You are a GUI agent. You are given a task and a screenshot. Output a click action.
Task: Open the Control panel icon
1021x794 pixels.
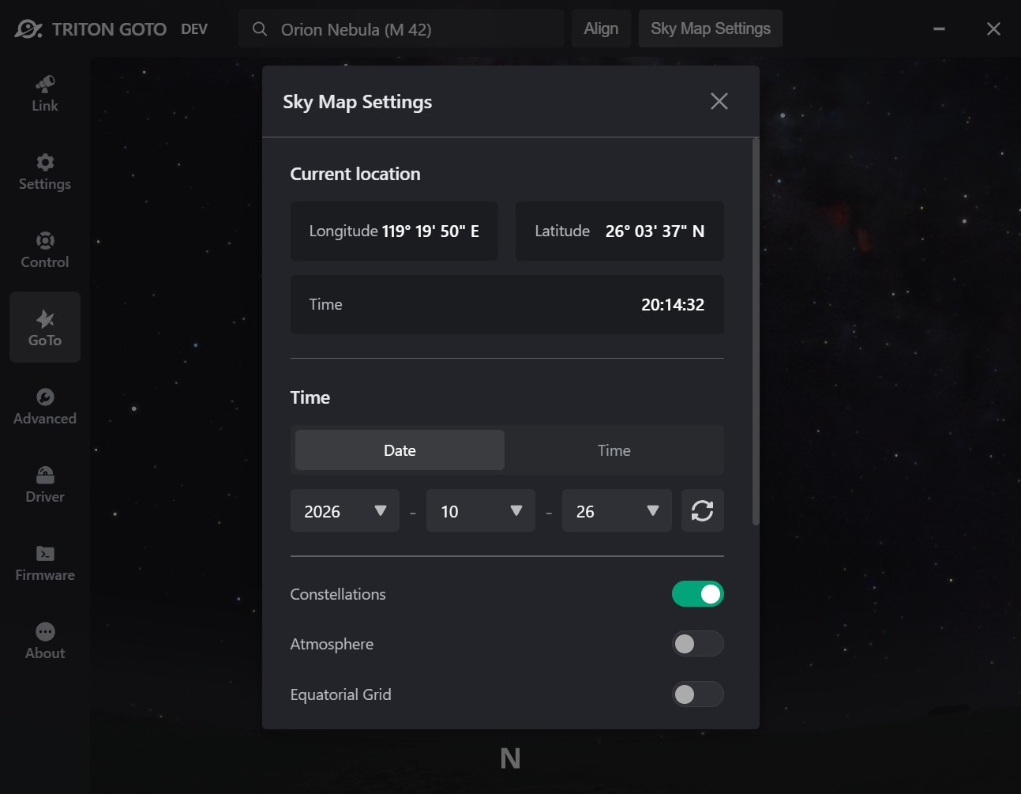[45, 250]
